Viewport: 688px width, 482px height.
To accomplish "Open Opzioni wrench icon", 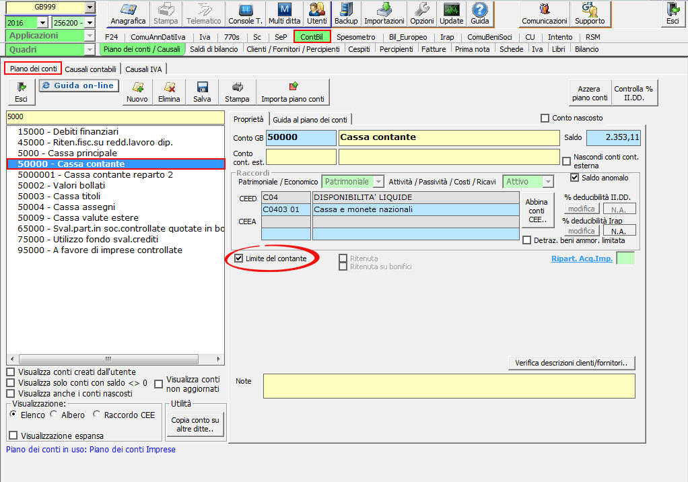I will coord(421,14).
